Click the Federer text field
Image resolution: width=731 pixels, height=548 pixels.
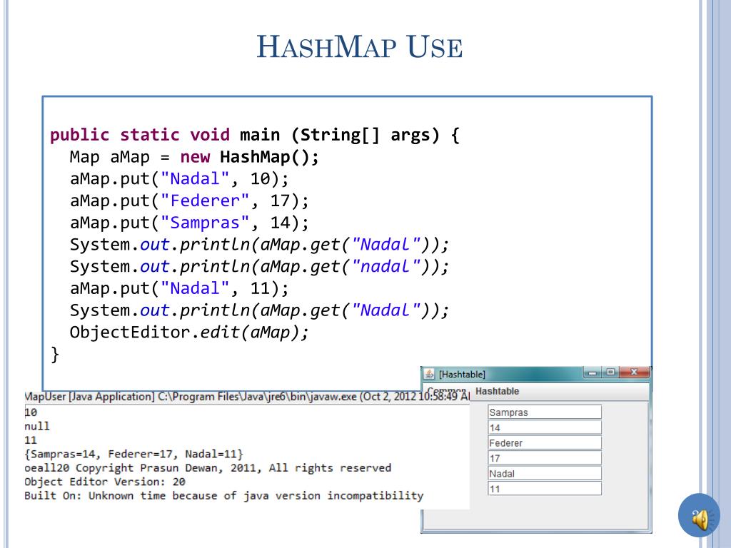point(545,442)
